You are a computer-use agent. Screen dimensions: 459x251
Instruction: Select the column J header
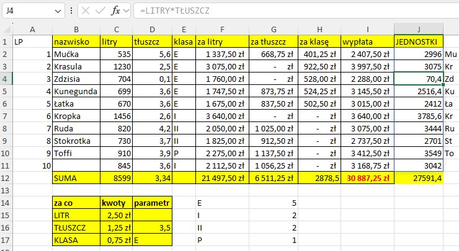pyautogui.click(x=419, y=29)
